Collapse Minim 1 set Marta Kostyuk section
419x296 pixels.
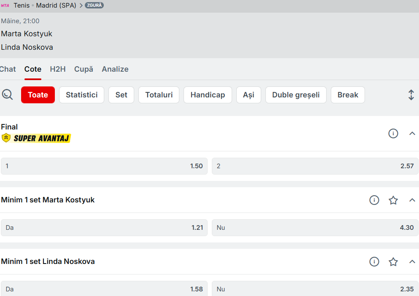point(412,200)
